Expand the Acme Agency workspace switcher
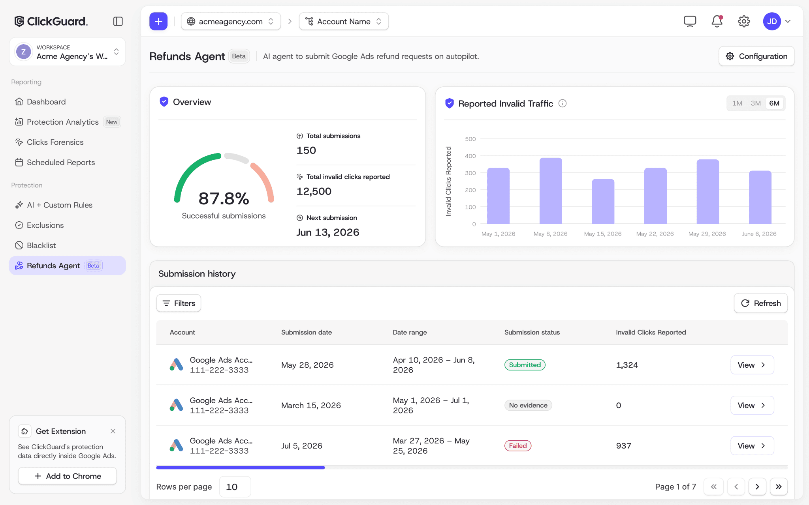Screen dimensions: 809x505 68,52
